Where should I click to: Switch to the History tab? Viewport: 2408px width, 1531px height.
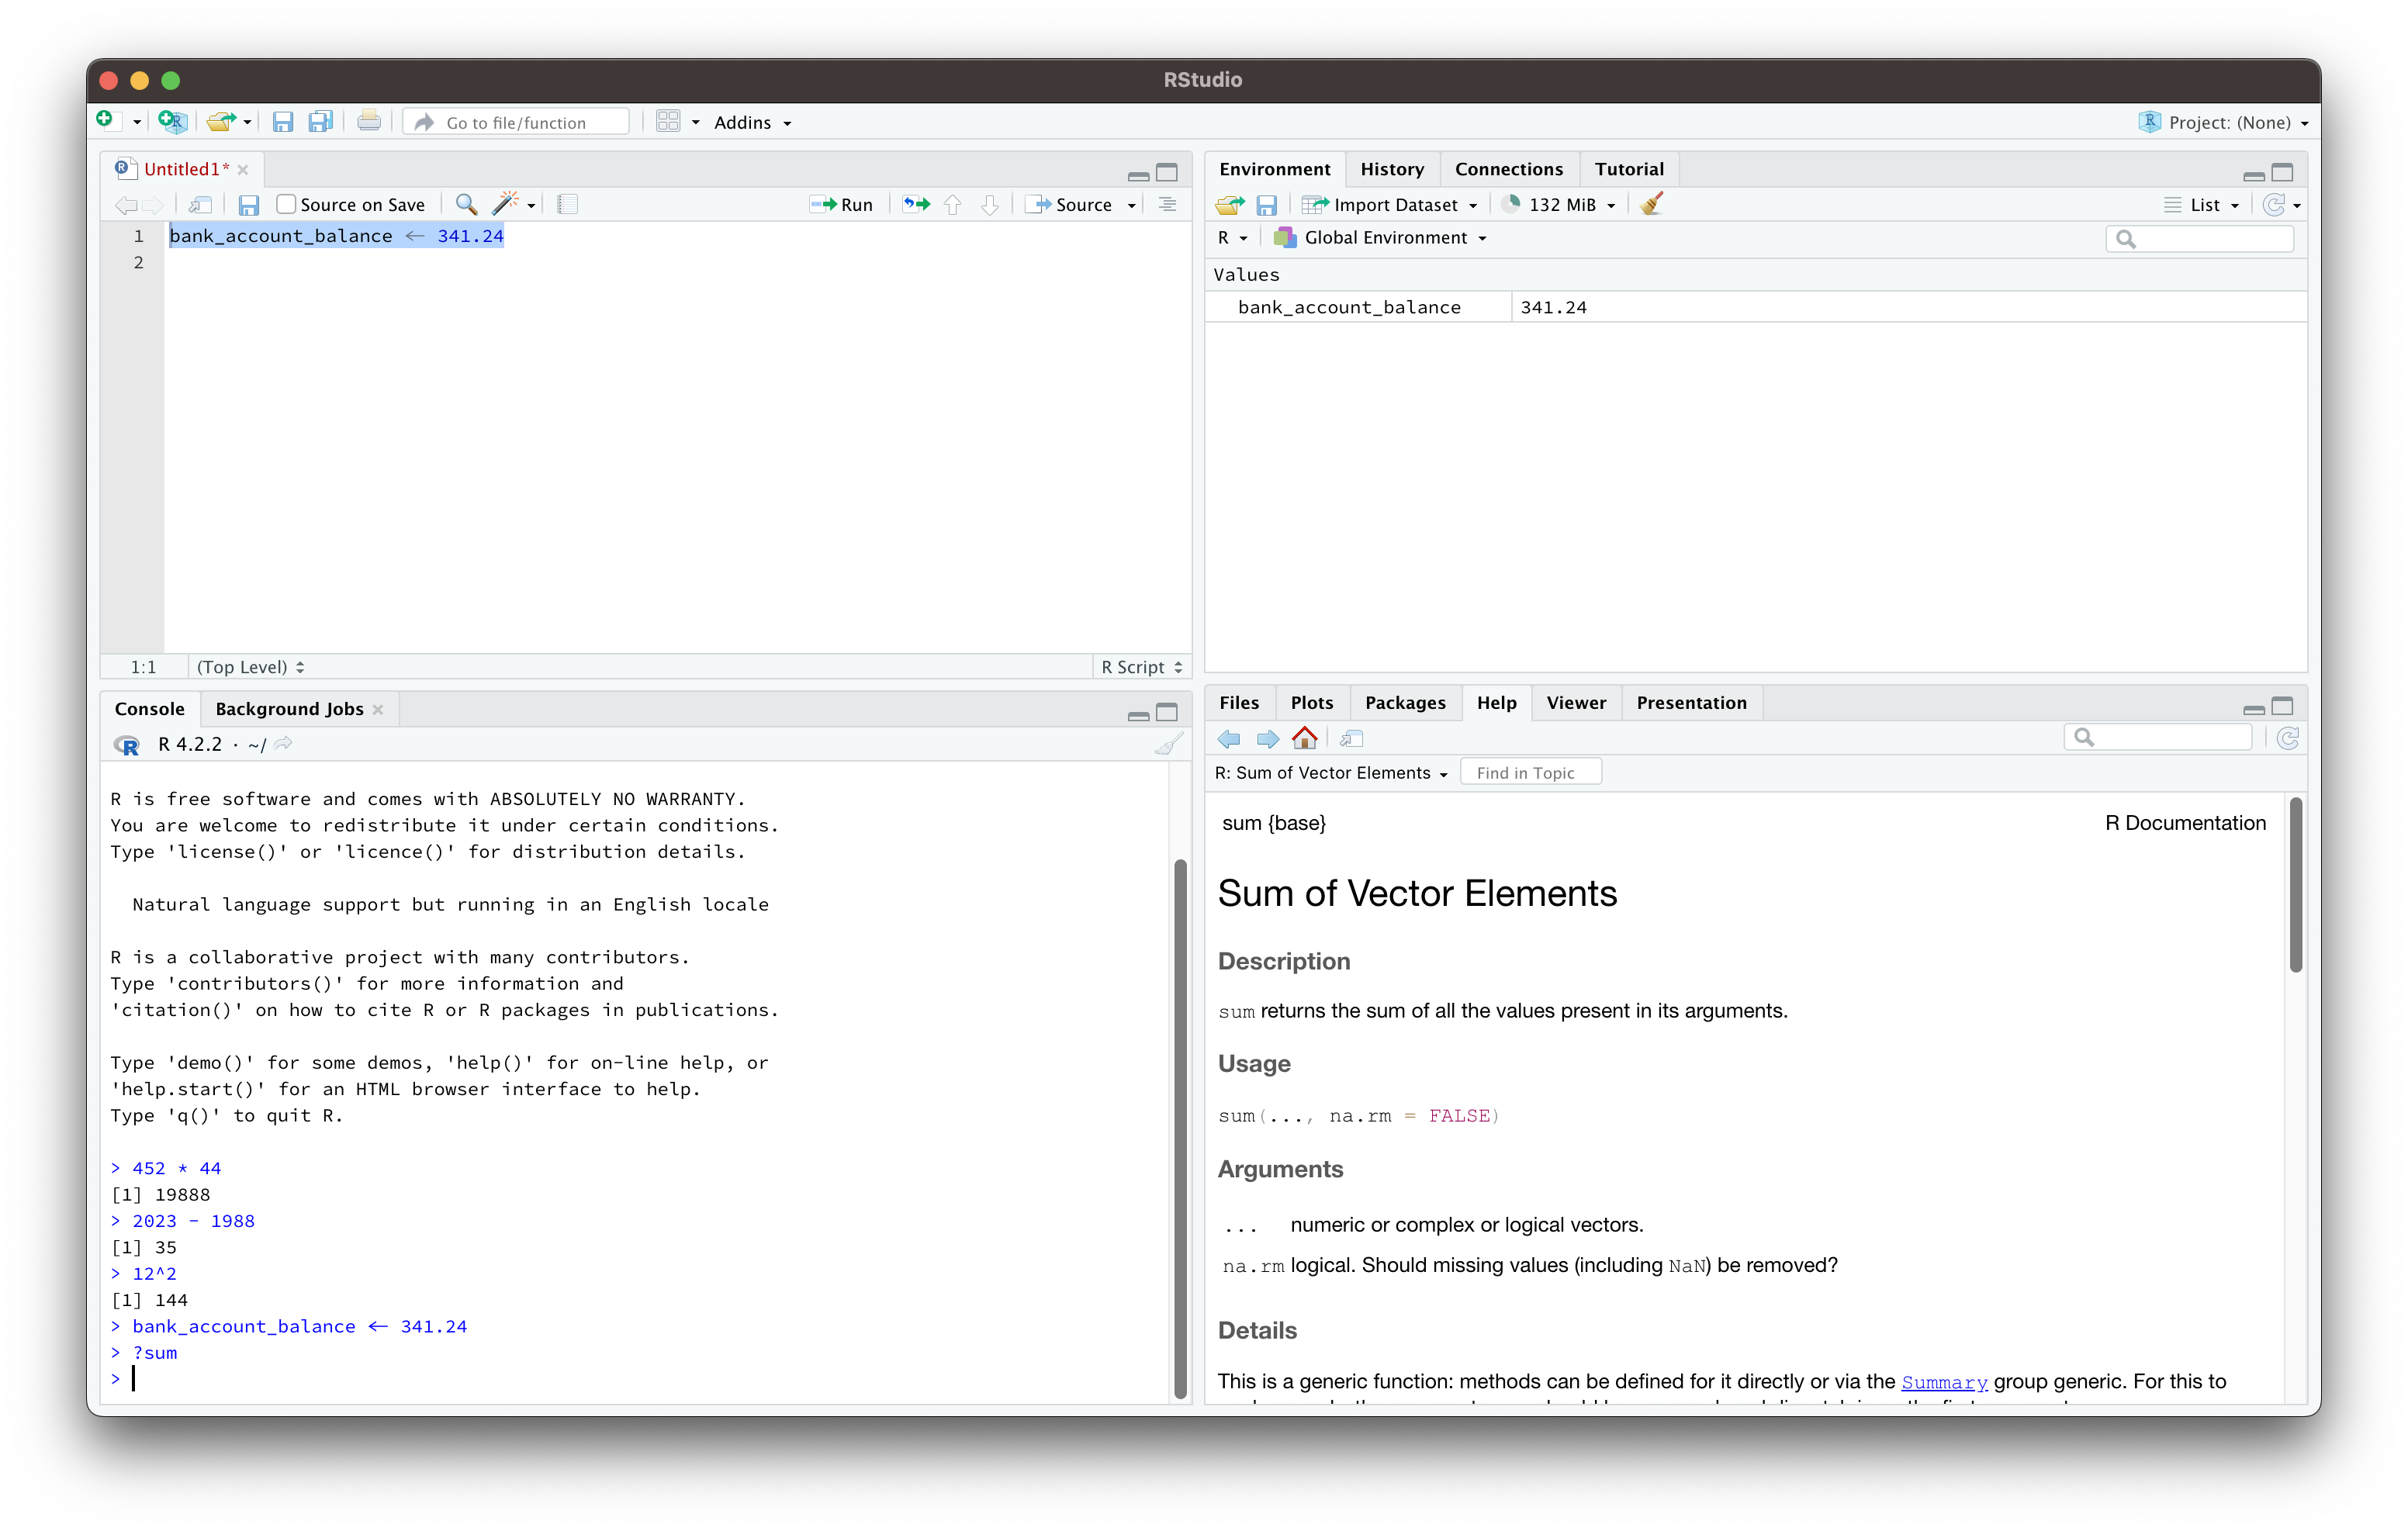pyautogui.click(x=1391, y=169)
